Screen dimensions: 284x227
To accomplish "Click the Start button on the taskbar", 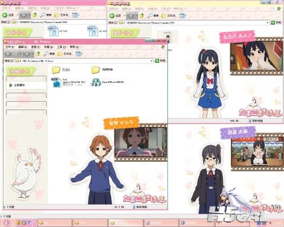I will pyautogui.click(x=7, y=223).
